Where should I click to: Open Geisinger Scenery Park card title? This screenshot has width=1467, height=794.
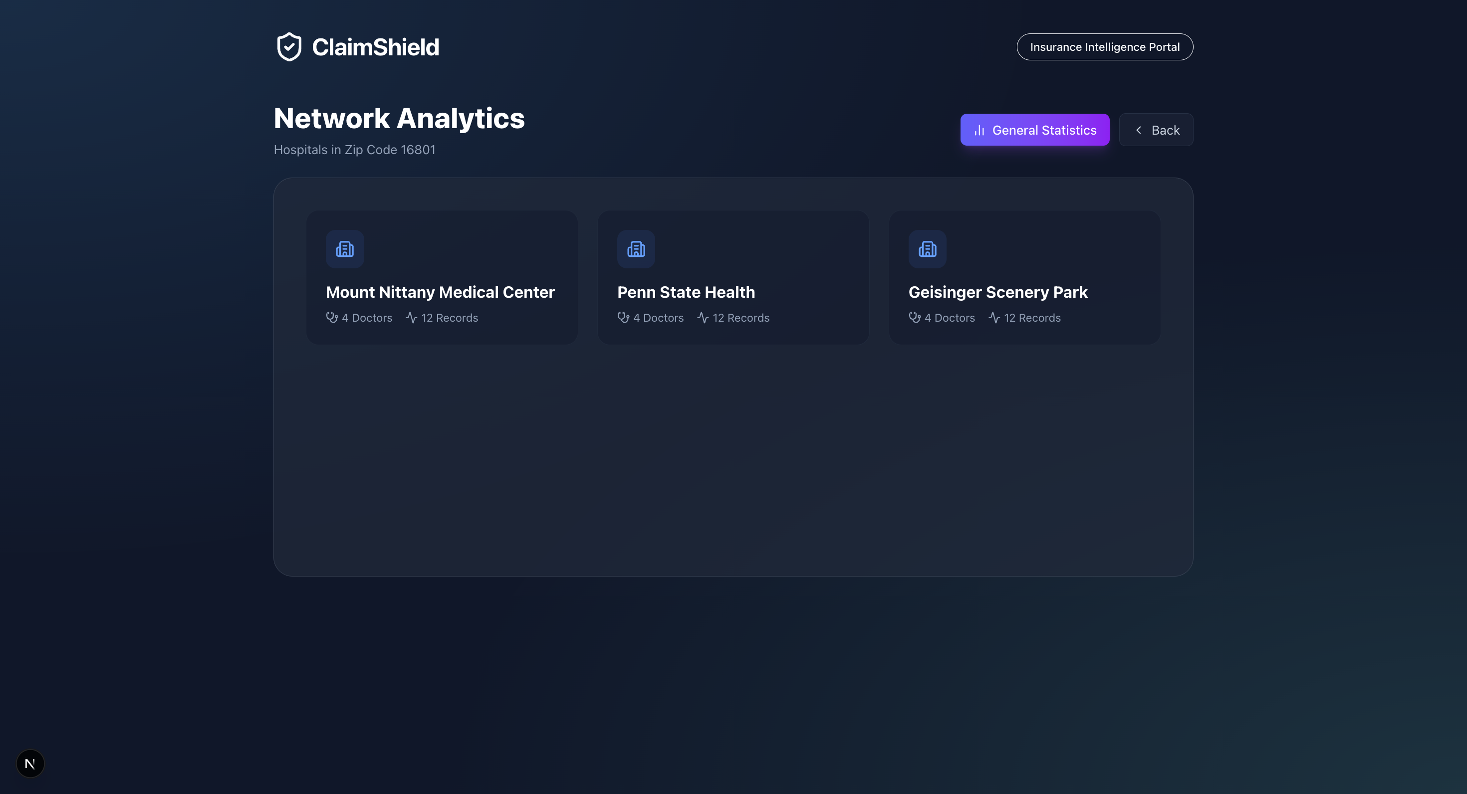coord(997,292)
